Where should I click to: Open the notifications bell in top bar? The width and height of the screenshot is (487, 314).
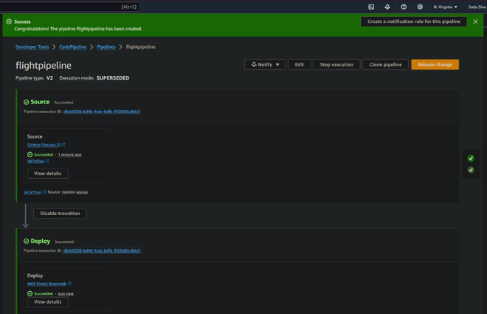[x=387, y=7]
